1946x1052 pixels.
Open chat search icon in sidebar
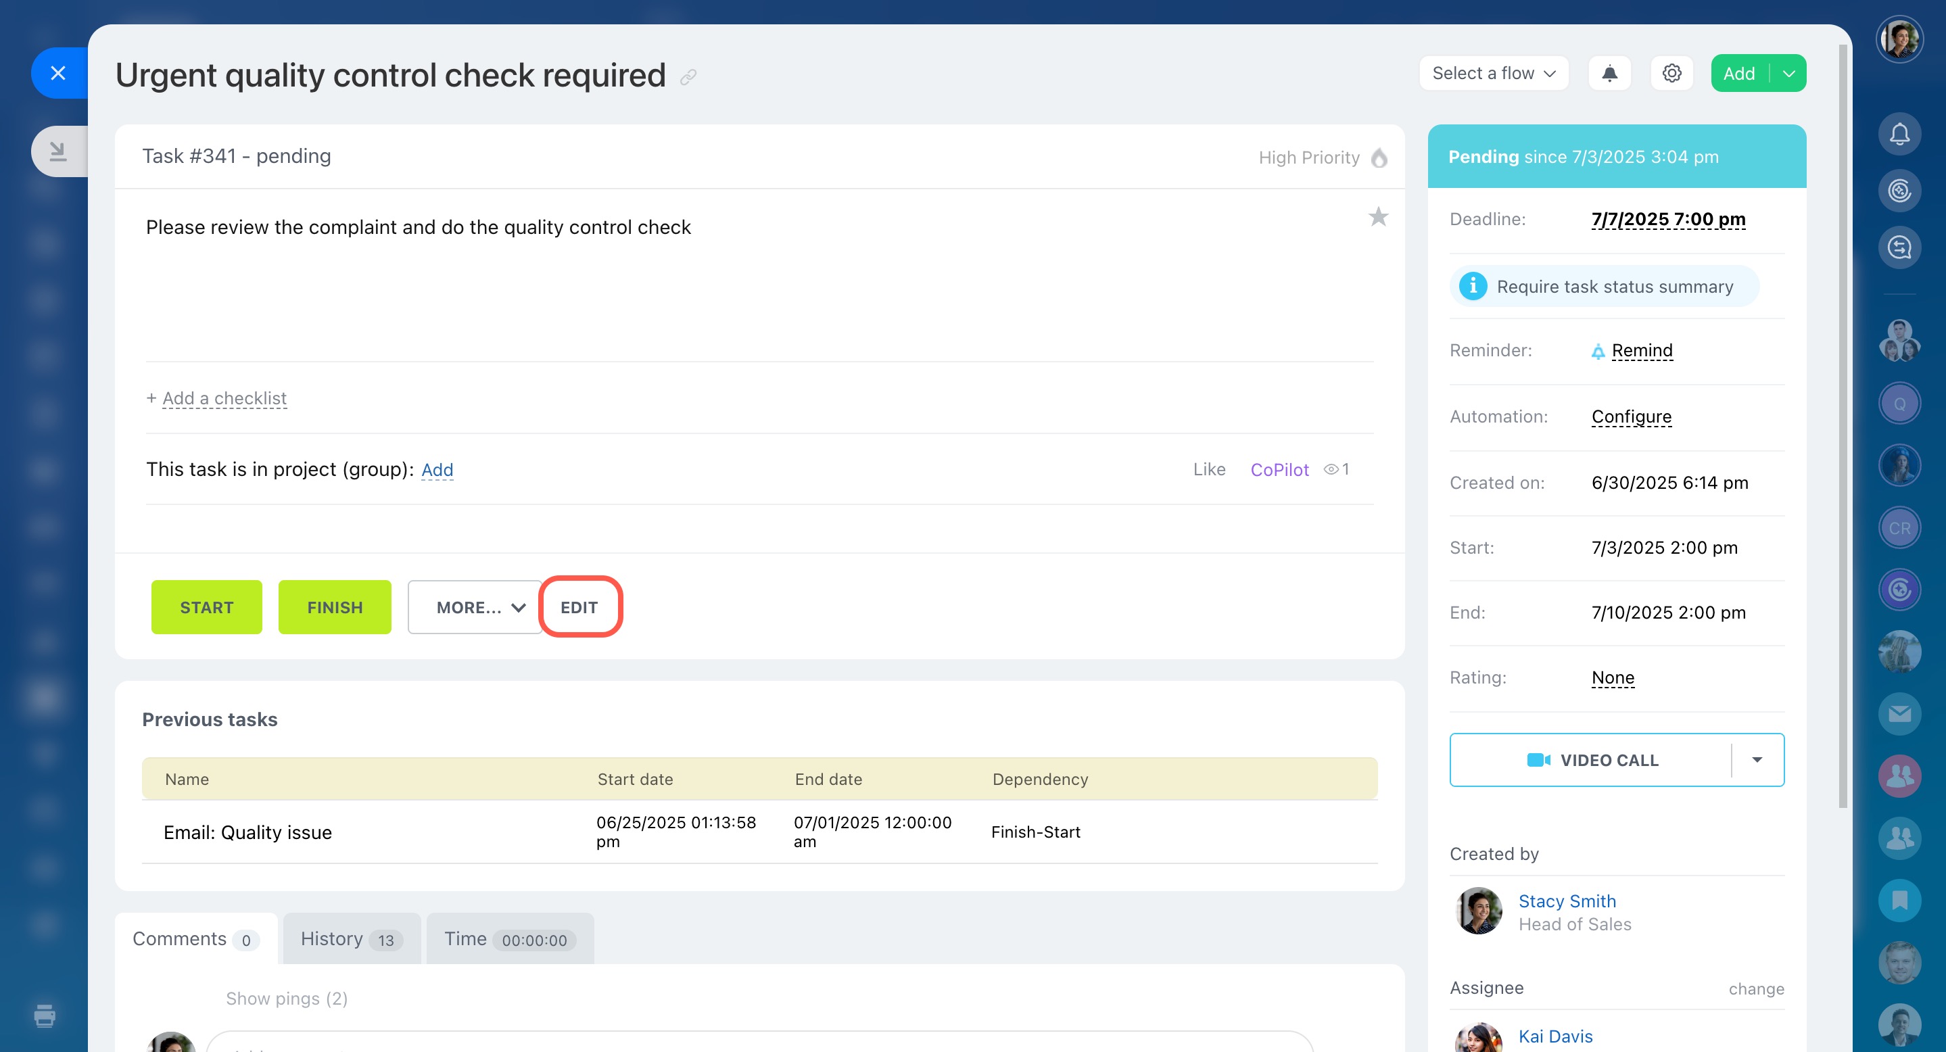[x=1899, y=247]
